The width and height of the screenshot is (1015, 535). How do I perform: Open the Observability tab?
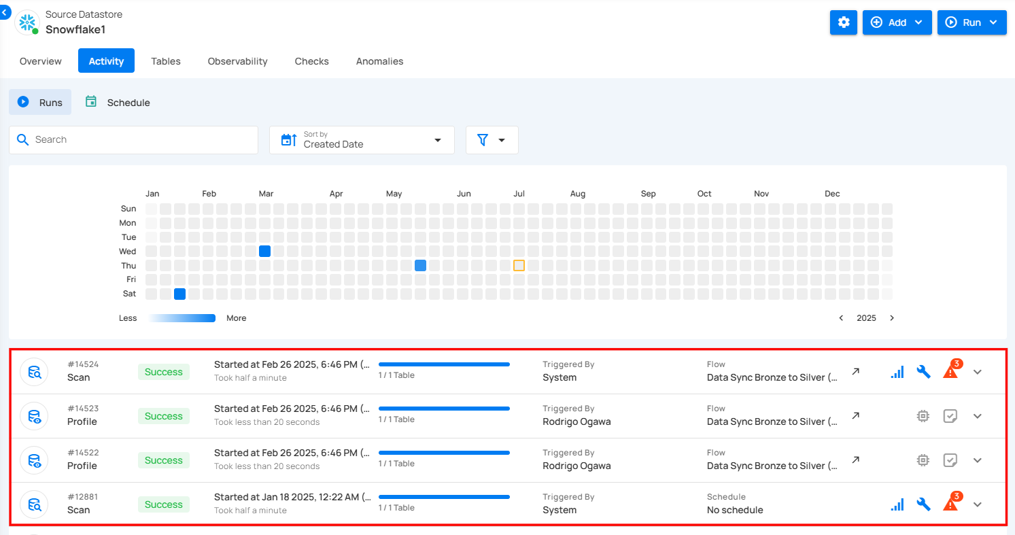(x=237, y=61)
